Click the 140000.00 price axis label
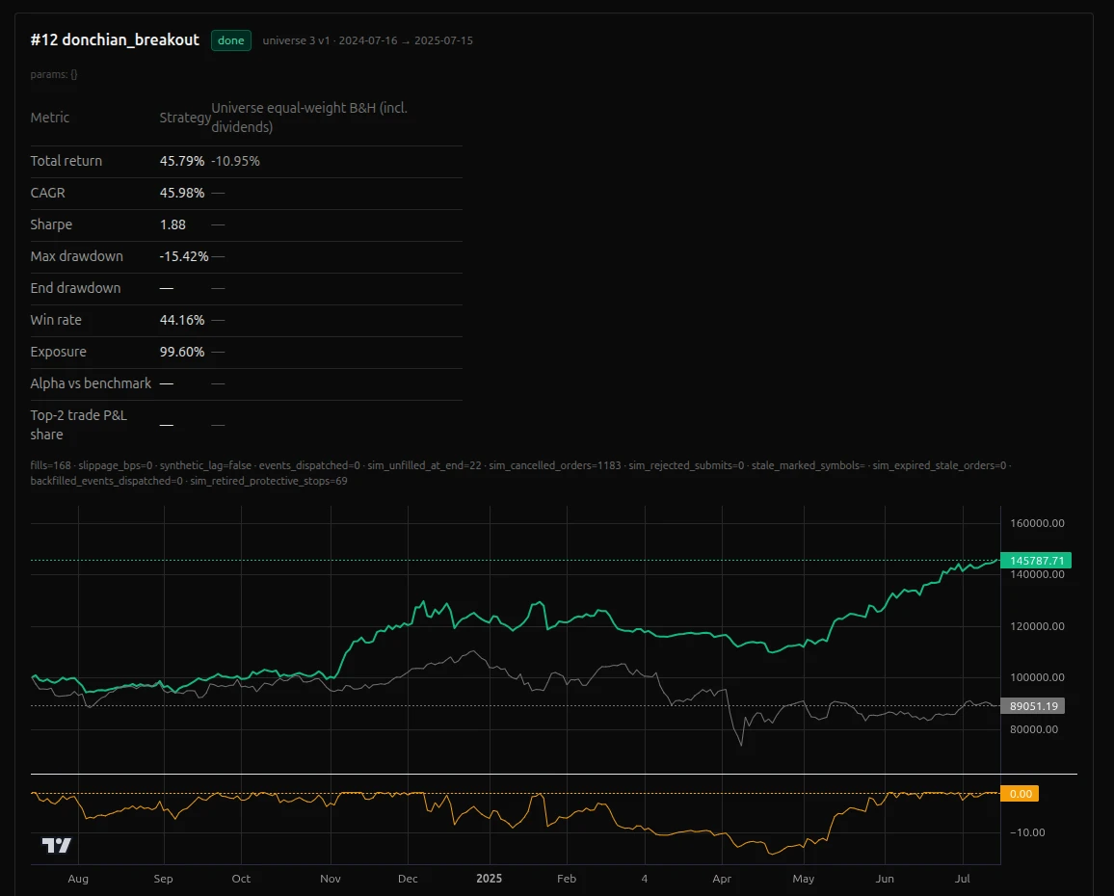1114x896 pixels. [1037, 575]
